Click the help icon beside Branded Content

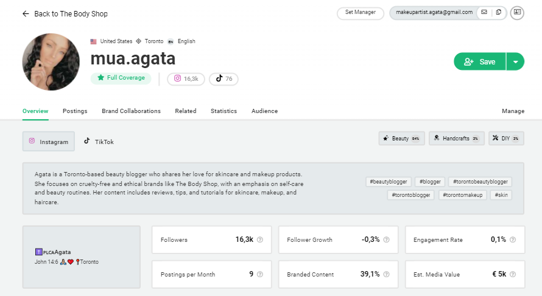(x=387, y=274)
